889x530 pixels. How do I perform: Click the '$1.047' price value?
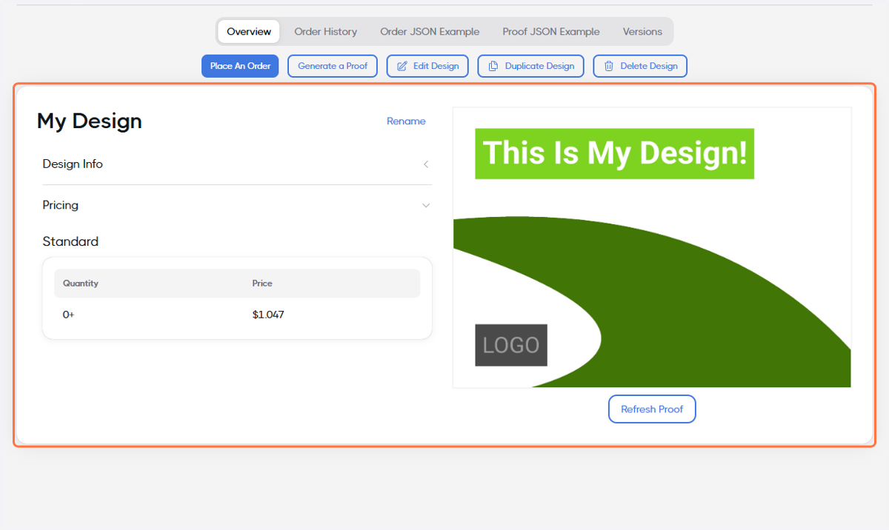coord(268,315)
